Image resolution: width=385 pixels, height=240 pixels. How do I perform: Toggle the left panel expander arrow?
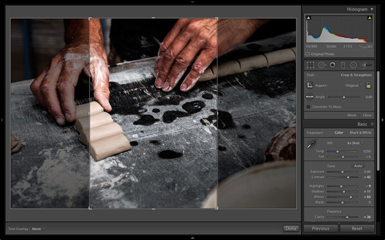click(2, 120)
